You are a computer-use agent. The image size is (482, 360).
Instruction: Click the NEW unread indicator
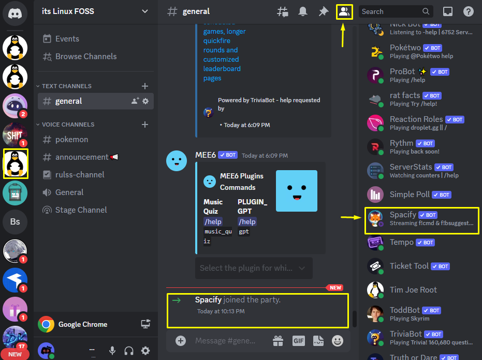(x=14, y=354)
